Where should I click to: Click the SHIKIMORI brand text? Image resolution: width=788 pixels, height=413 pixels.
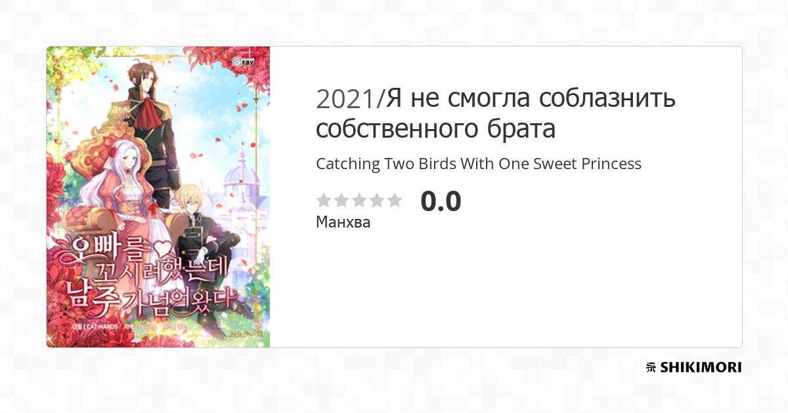tap(701, 368)
